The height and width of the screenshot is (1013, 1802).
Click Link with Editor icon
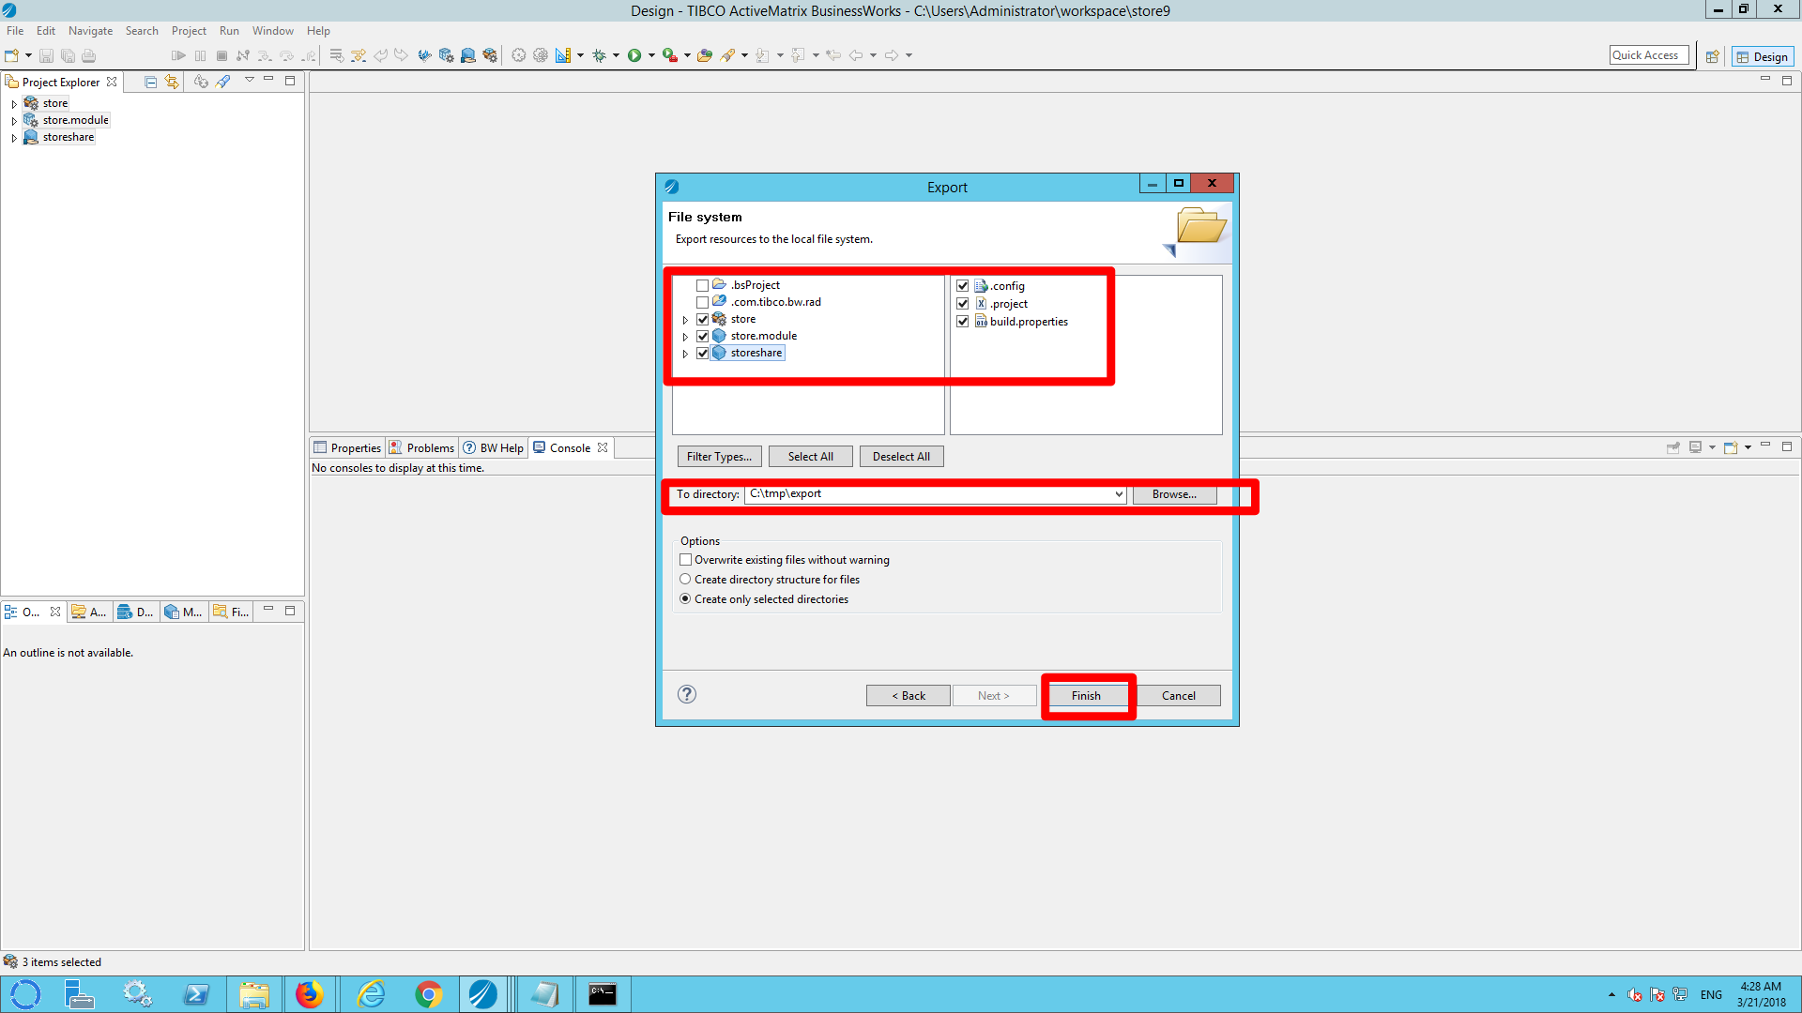pyautogui.click(x=172, y=82)
